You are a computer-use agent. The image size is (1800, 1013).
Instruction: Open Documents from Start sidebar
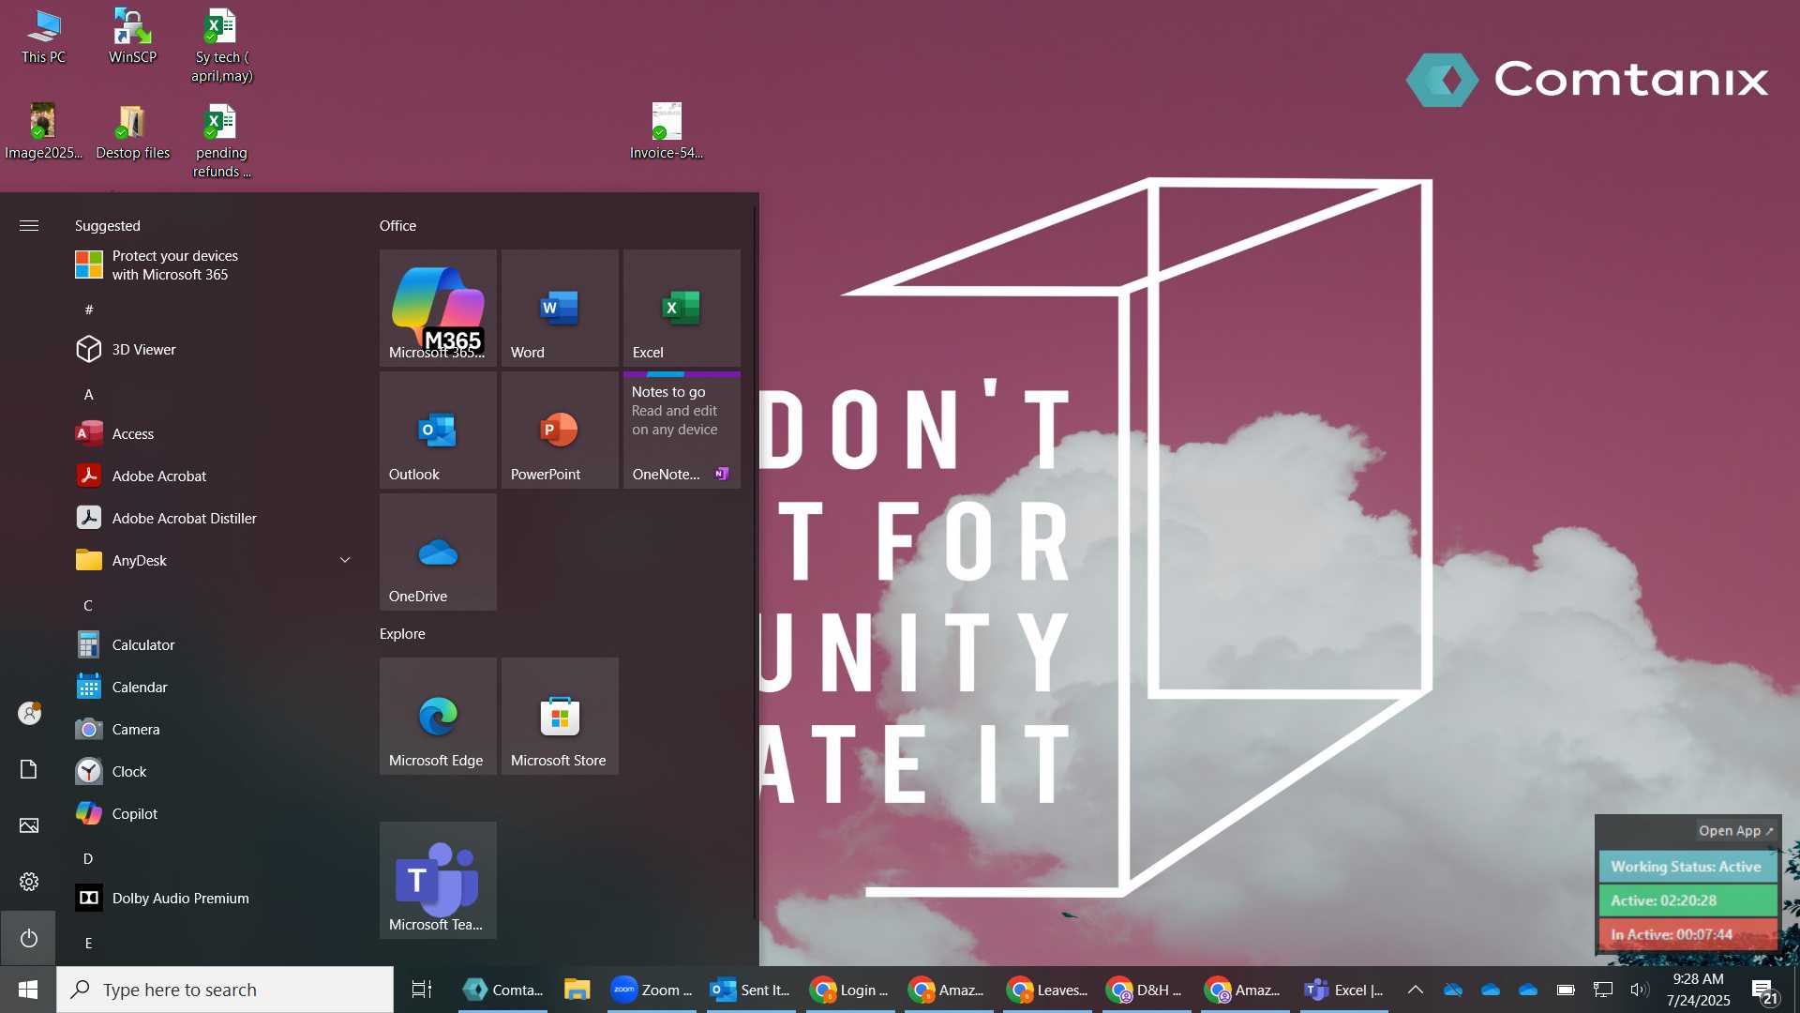pos(28,769)
